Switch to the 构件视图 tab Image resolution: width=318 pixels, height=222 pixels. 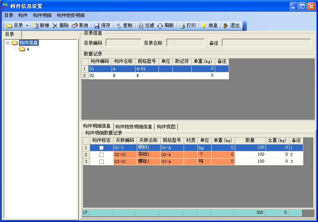[166, 127]
